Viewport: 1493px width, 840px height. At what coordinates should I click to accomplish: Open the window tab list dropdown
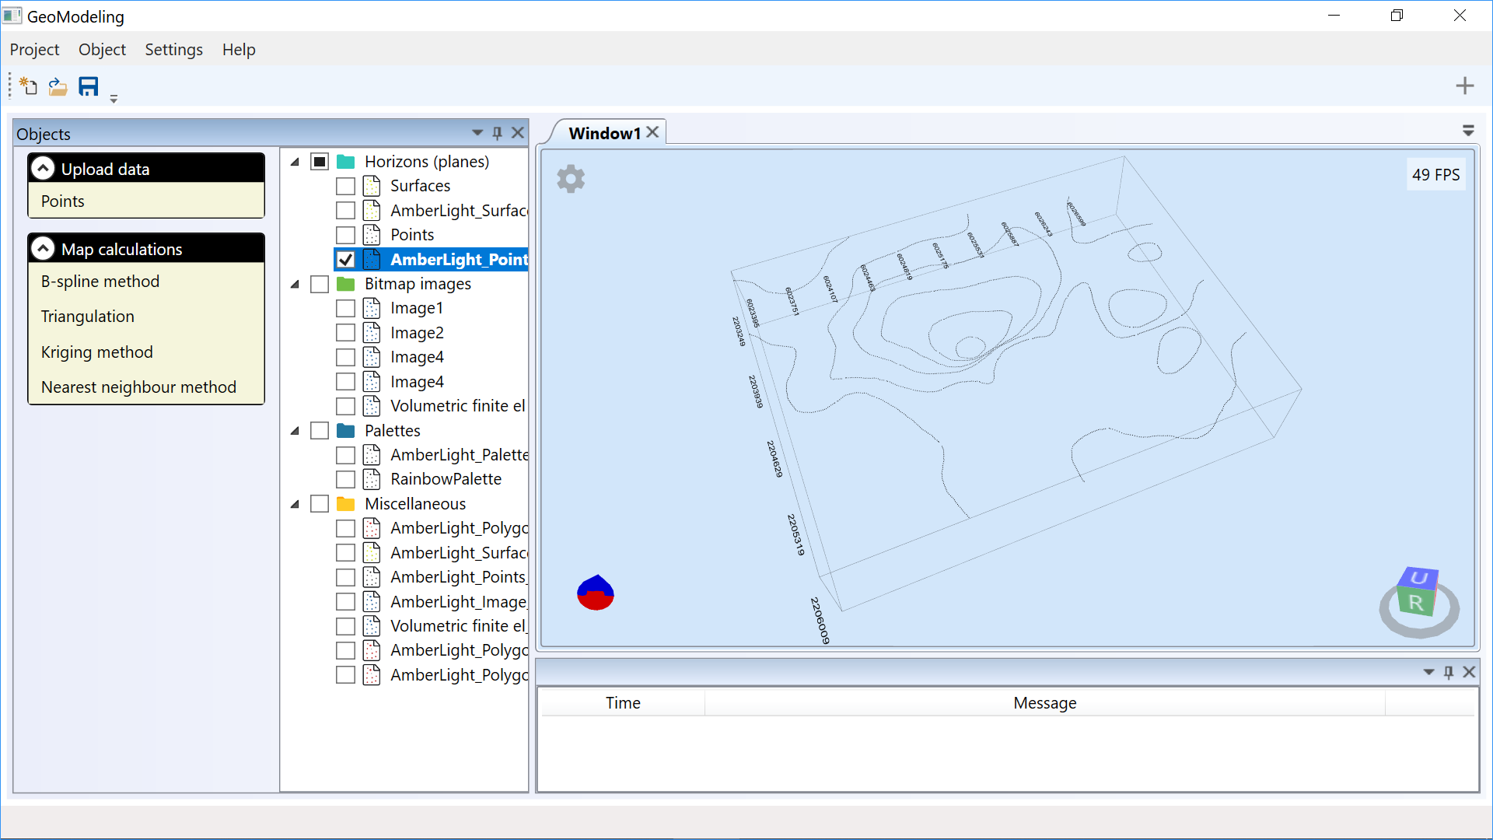1468,131
